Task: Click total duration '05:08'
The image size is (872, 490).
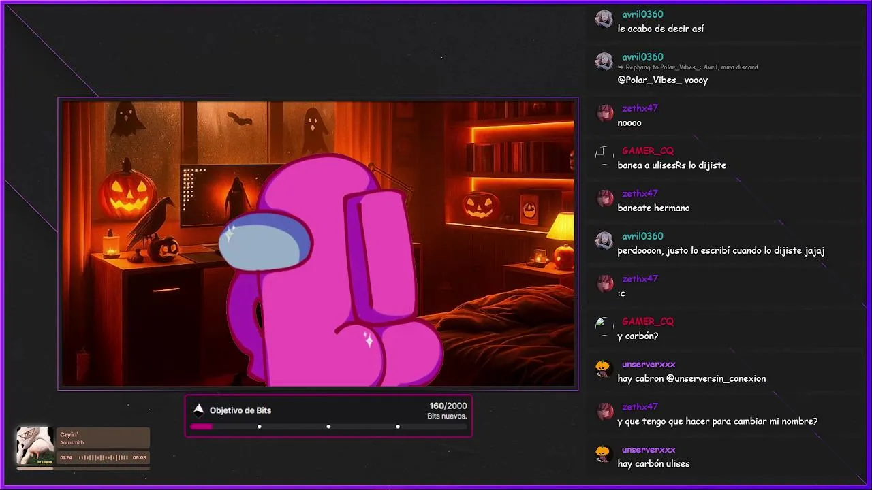Action: (x=140, y=458)
